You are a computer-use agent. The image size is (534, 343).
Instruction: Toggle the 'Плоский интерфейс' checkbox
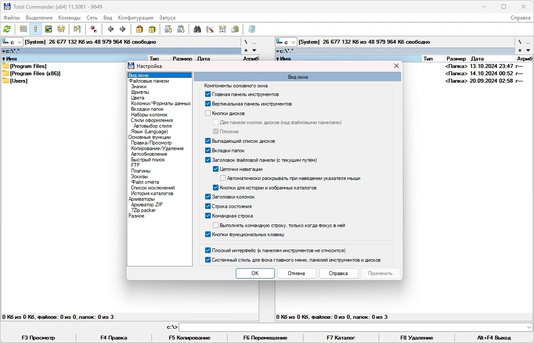[208, 250]
